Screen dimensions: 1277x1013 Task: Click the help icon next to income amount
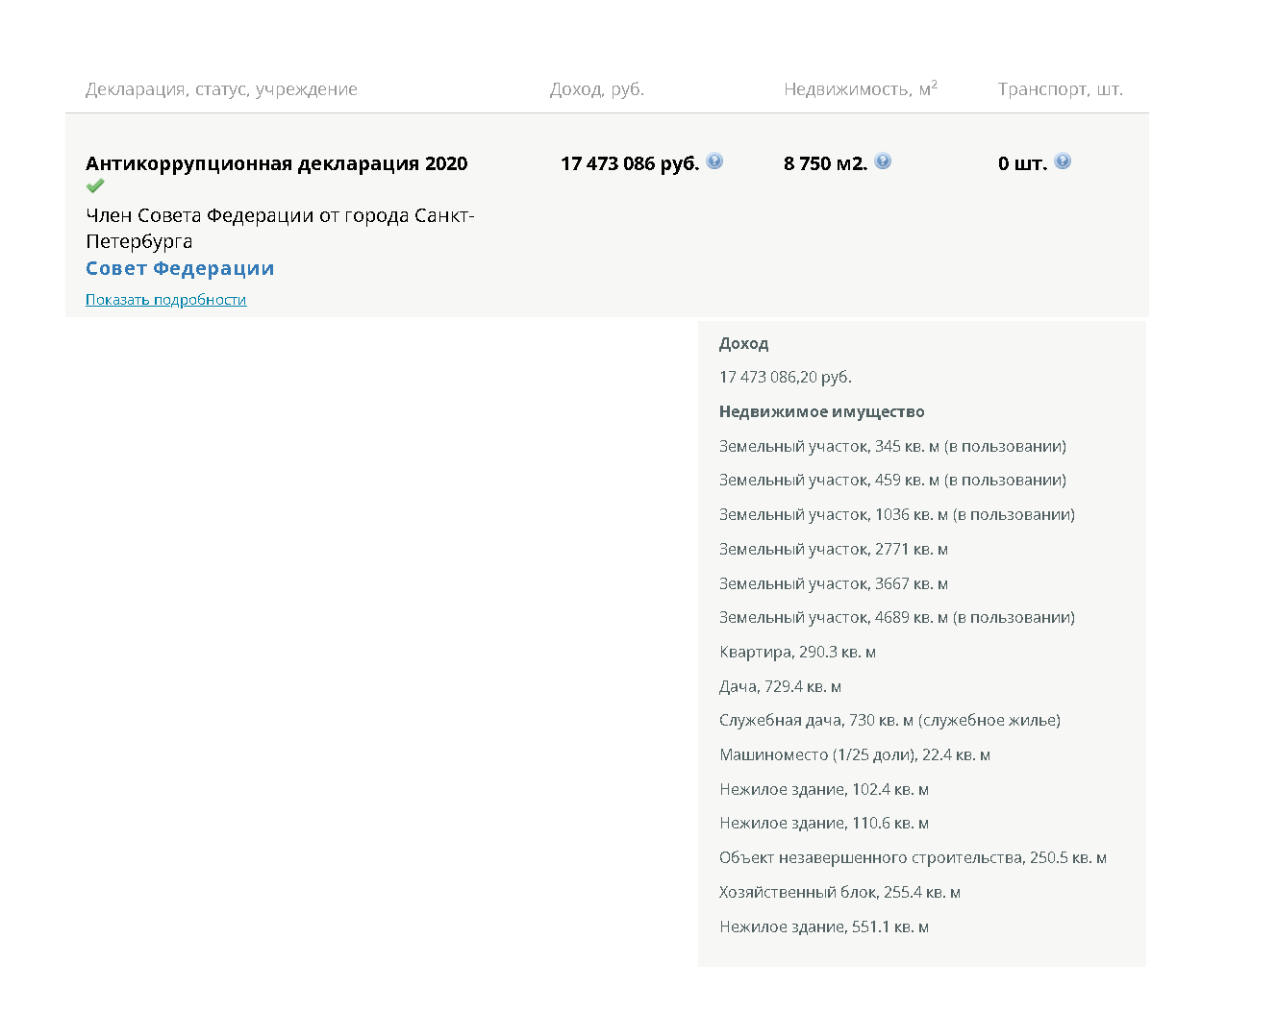point(714,161)
